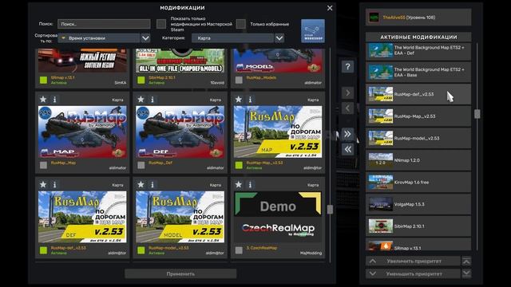Enable the RusMap_Map checkbox
The width and height of the screenshot is (511, 287).
tap(43, 165)
